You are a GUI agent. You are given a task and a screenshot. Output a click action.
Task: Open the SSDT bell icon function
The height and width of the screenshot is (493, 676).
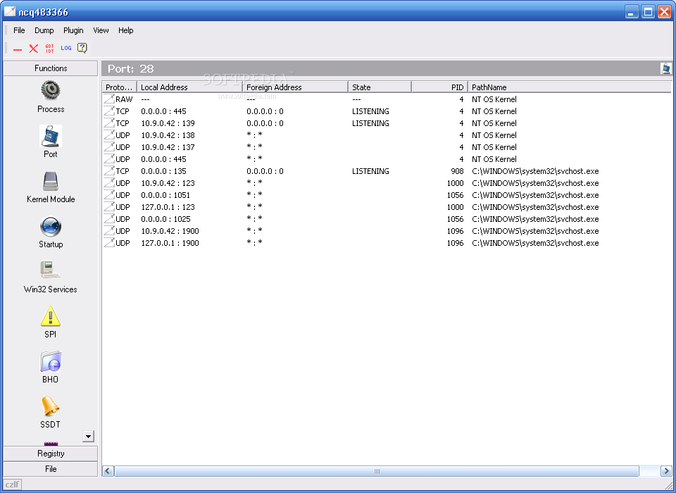pyautogui.click(x=51, y=412)
